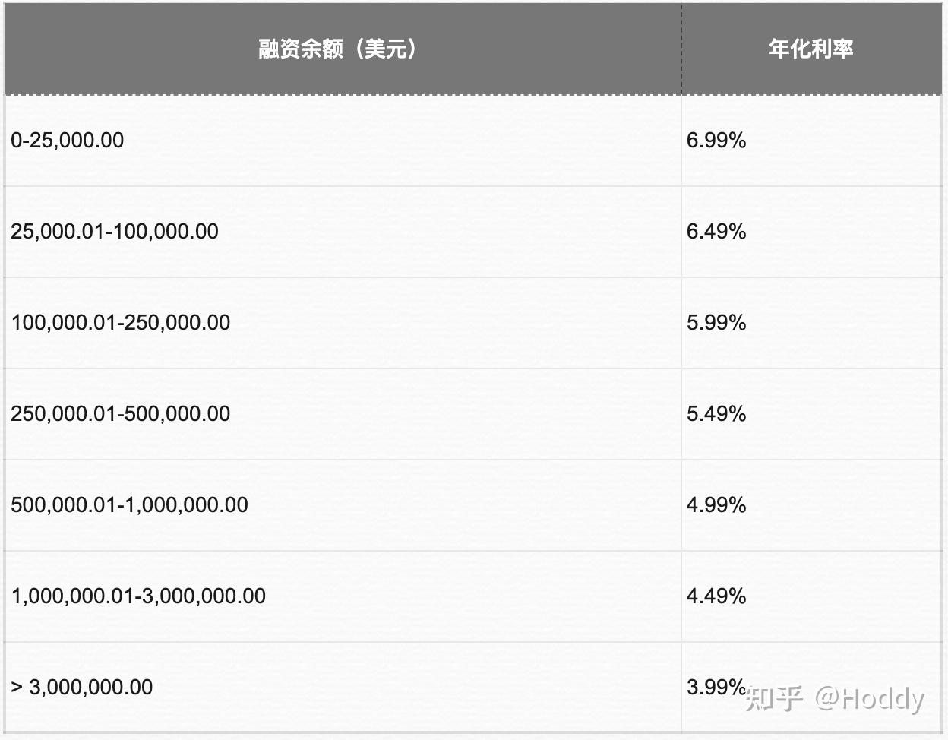Image resolution: width=948 pixels, height=740 pixels.
Task: Select the 1,000,000.01-3,000,000.00 balance cell
Action: (x=138, y=596)
